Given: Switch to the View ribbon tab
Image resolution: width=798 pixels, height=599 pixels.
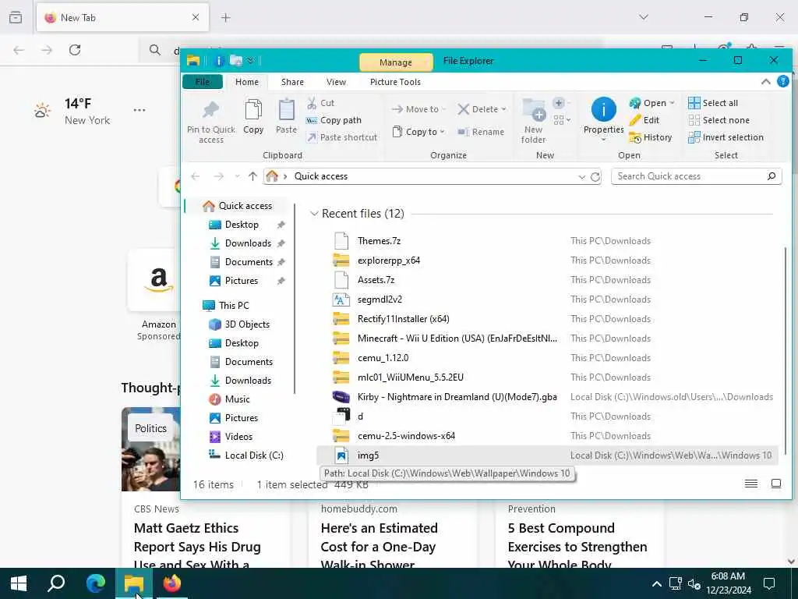Looking at the screenshot, I should pos(336,82).
